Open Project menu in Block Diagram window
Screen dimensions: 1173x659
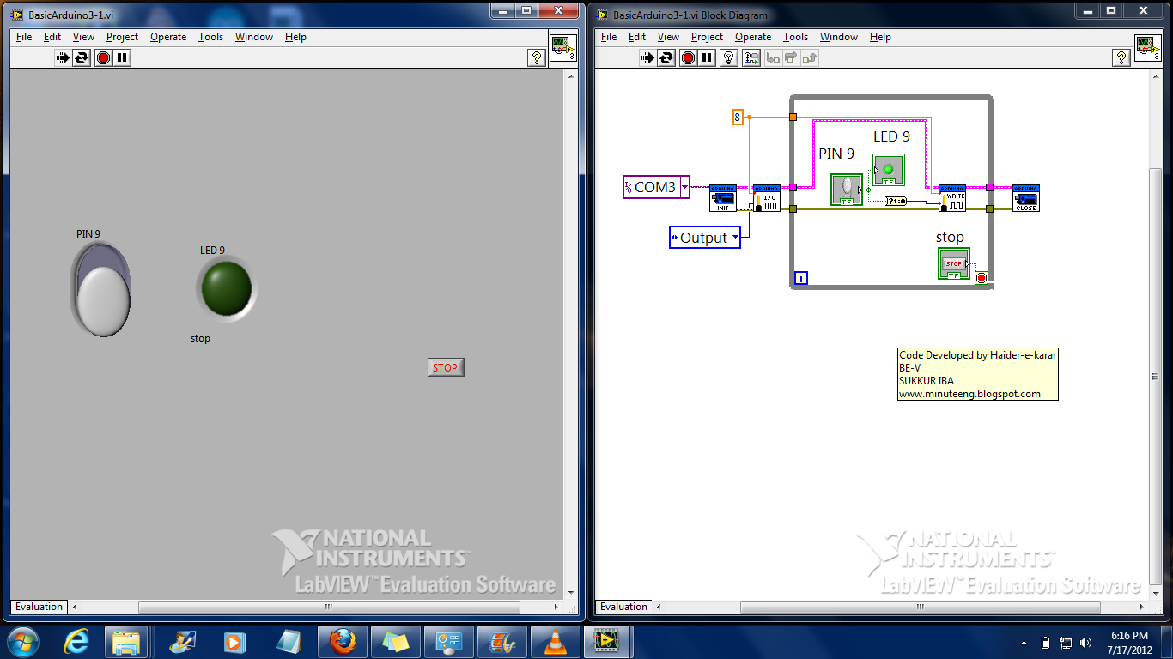coord(707,37)
